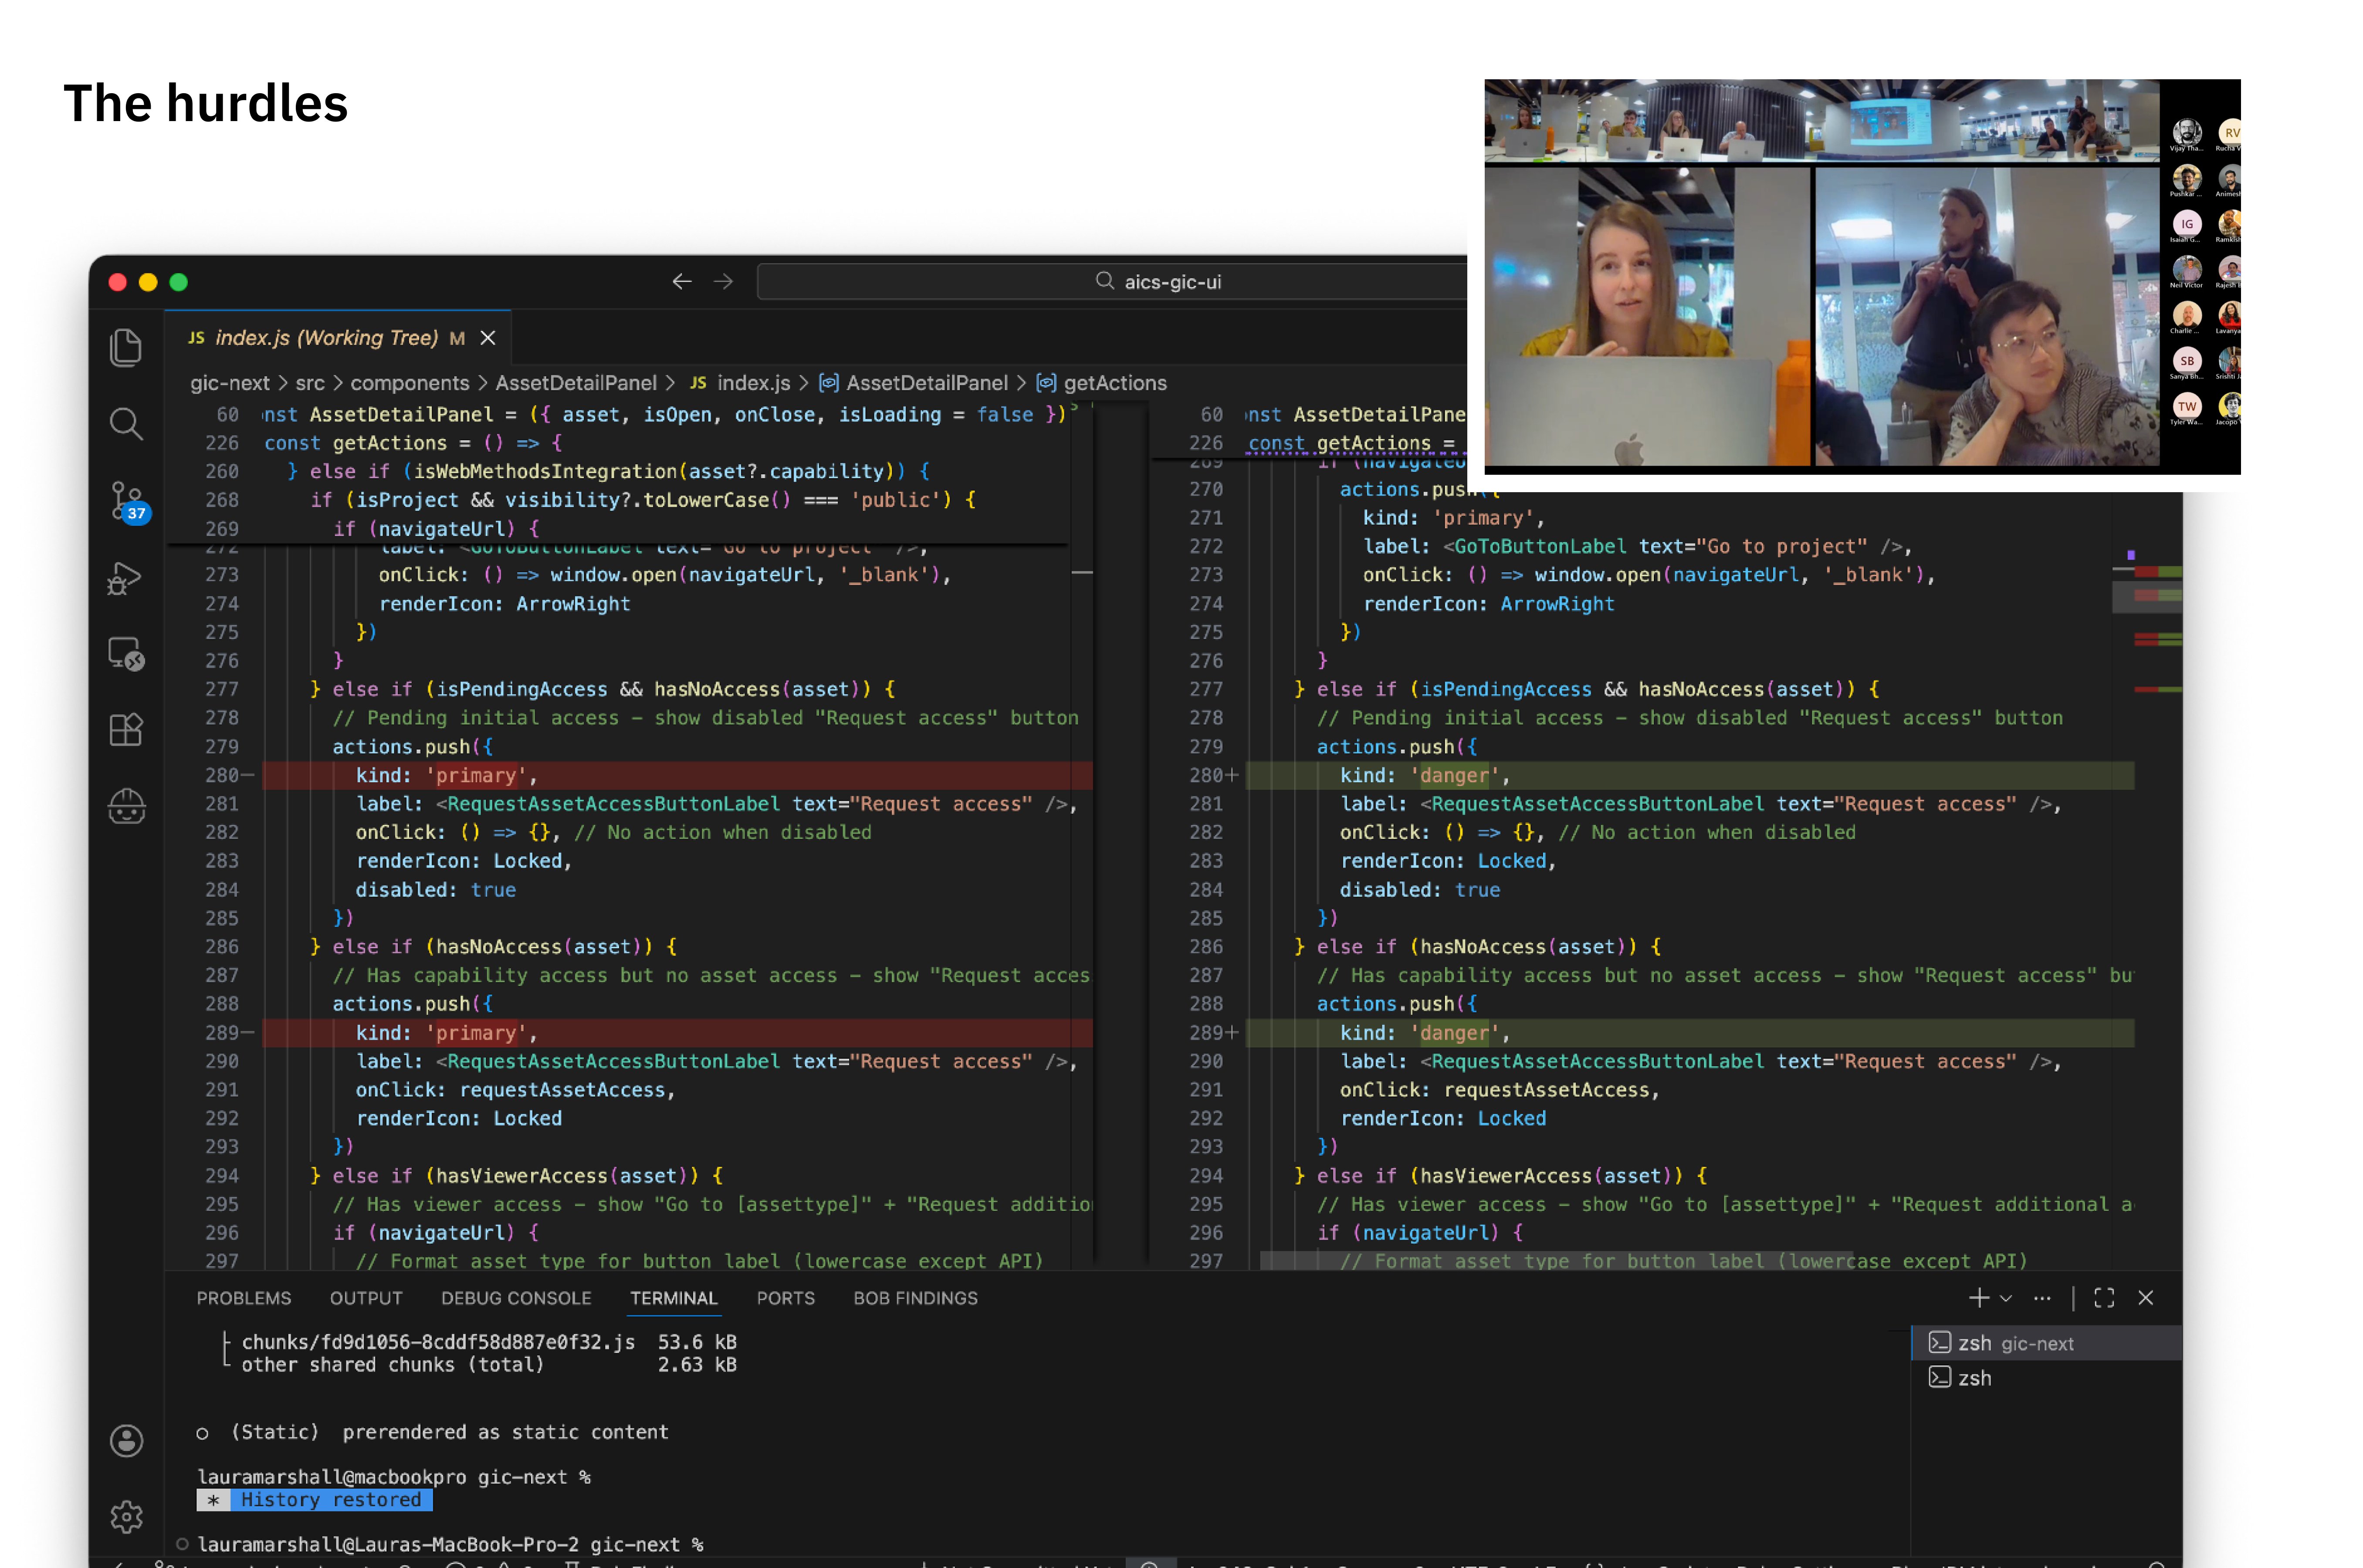Screen dimensions: 2363x1568
Task: Open terminal views and more actions menu
Action: point(2042,1297)
